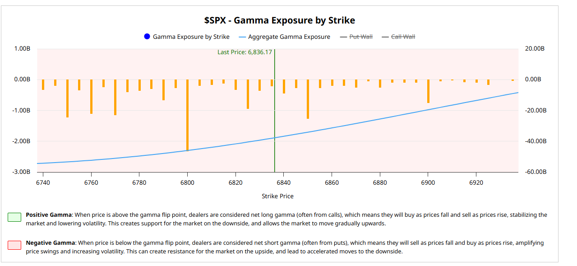Click the Strike Price axis title
Image resolution: width=577 pixels, height=266 pixels.
tap(277, 196)
